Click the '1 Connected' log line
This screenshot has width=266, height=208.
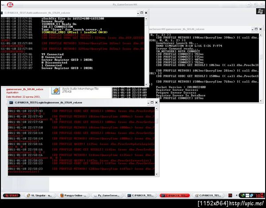coord(51,65)
